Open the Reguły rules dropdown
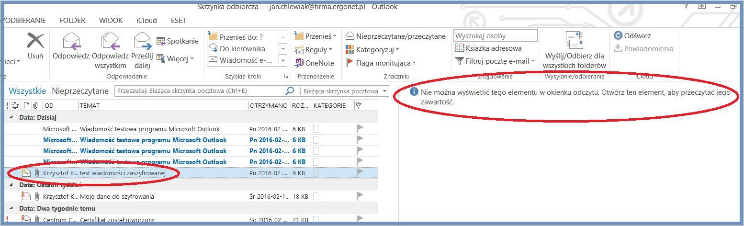 tap(313, 49)
